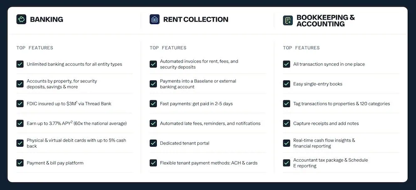Uncheck the Earn up to 3.77% APY box
This screenshot has height=190, width=416.
click(x=20, y=123)
